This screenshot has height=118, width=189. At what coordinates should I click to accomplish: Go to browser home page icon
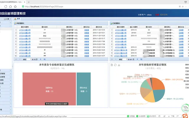pos(11,6)
